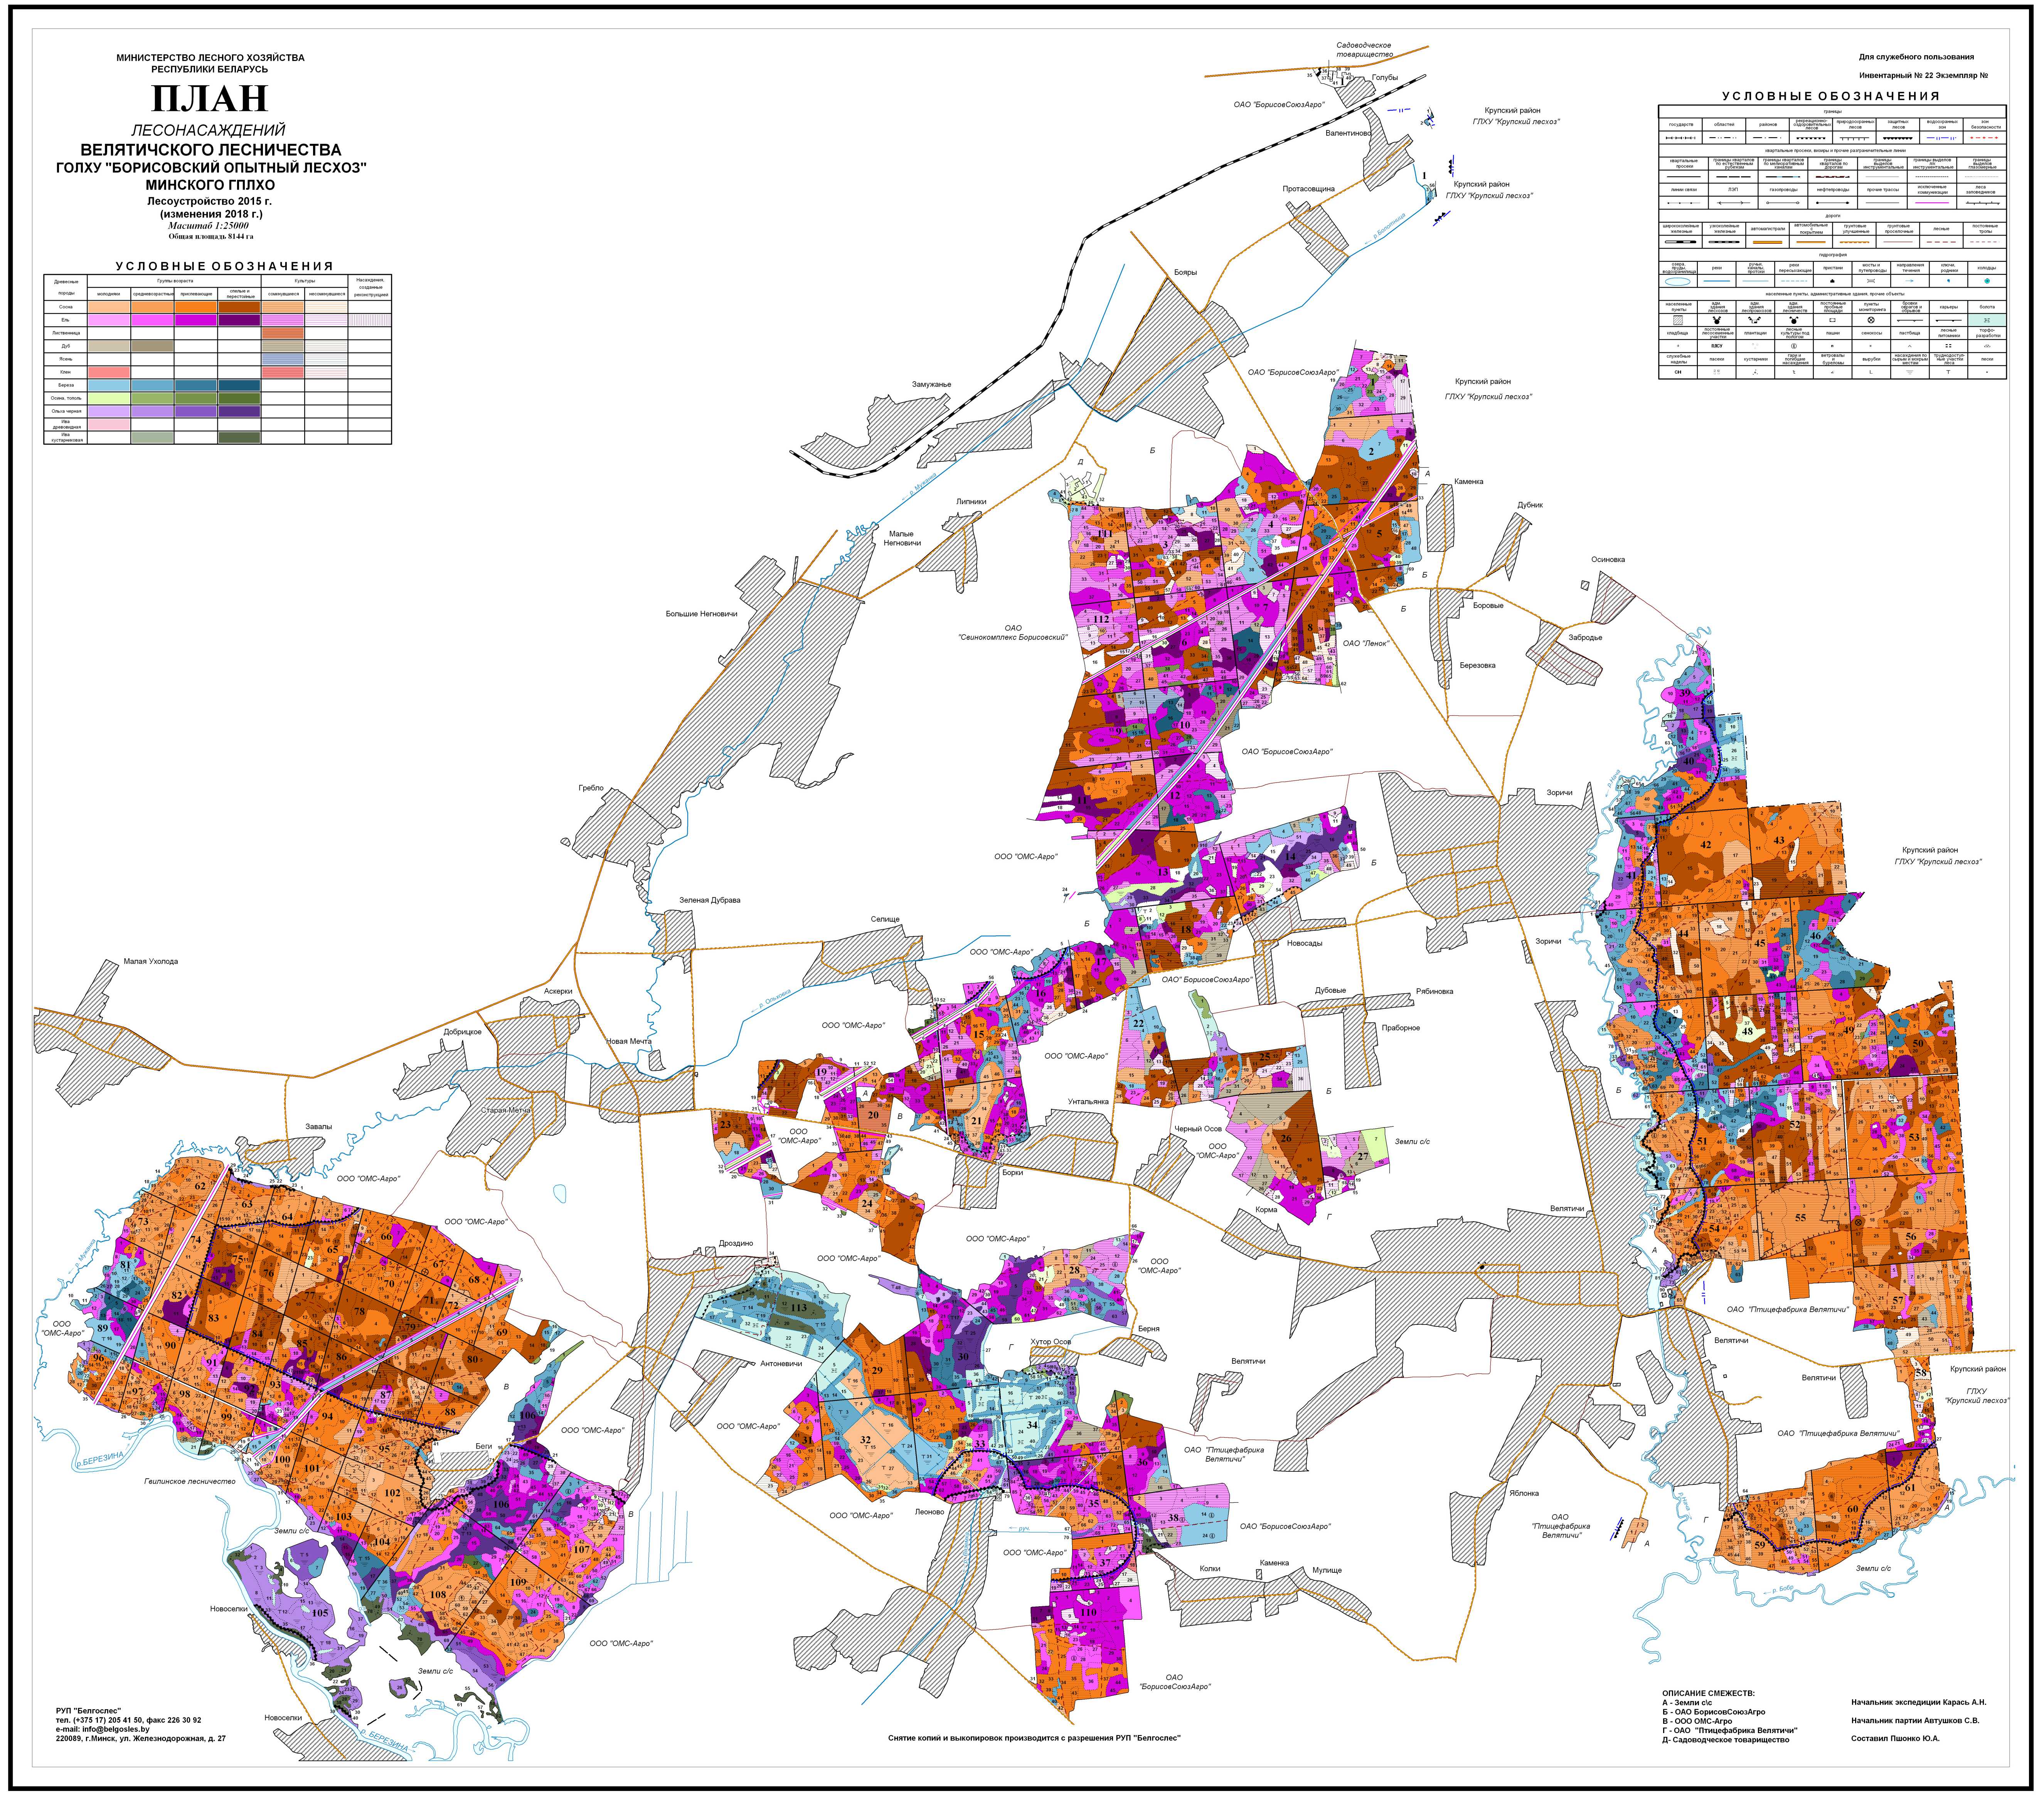Click the Осиновка village label

click(1608, 560)
